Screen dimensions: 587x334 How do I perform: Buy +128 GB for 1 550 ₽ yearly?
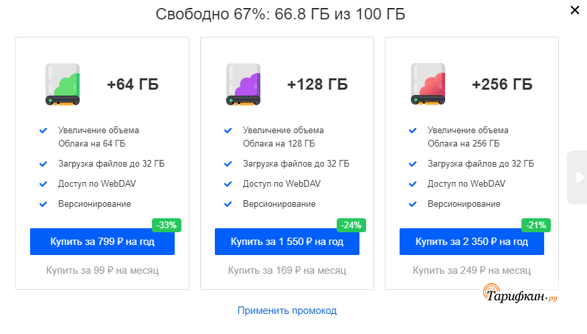[287, 242]
